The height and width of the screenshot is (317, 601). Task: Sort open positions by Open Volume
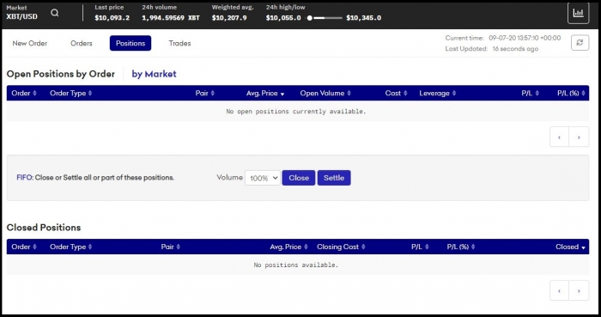pos(325,93)
